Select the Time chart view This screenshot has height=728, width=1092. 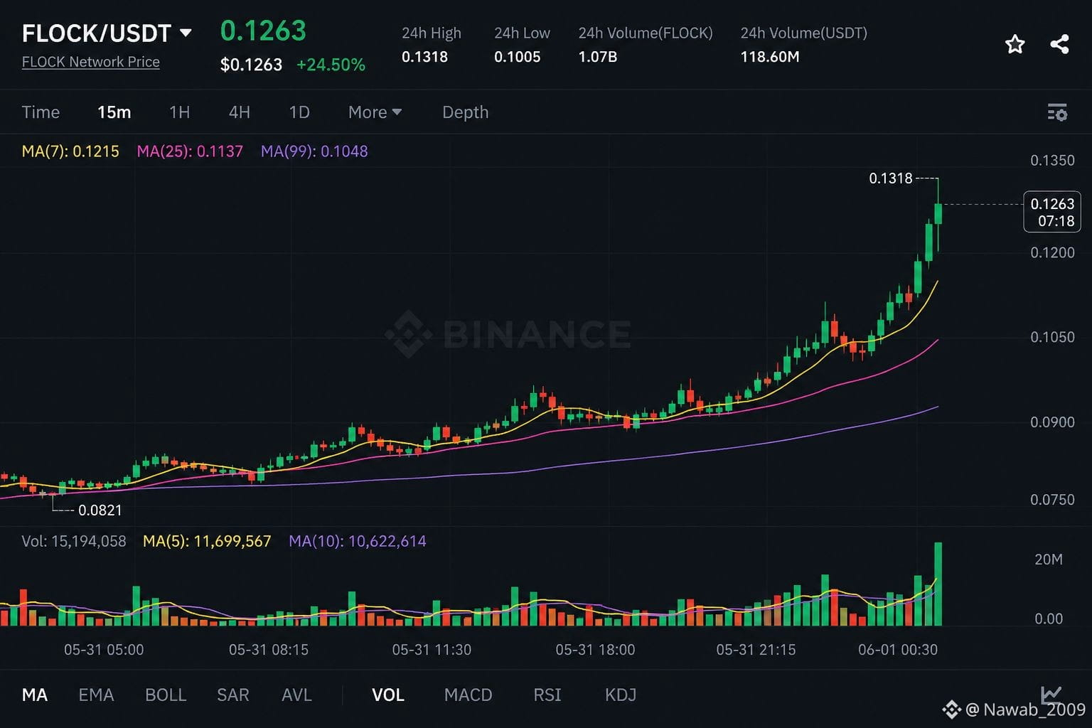coord(41,112)
